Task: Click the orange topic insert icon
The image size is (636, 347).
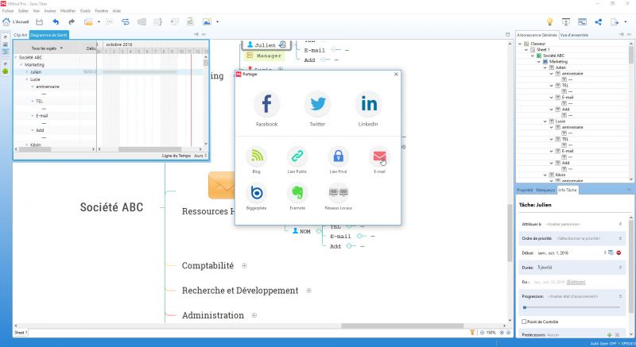Action: point(88,22)
